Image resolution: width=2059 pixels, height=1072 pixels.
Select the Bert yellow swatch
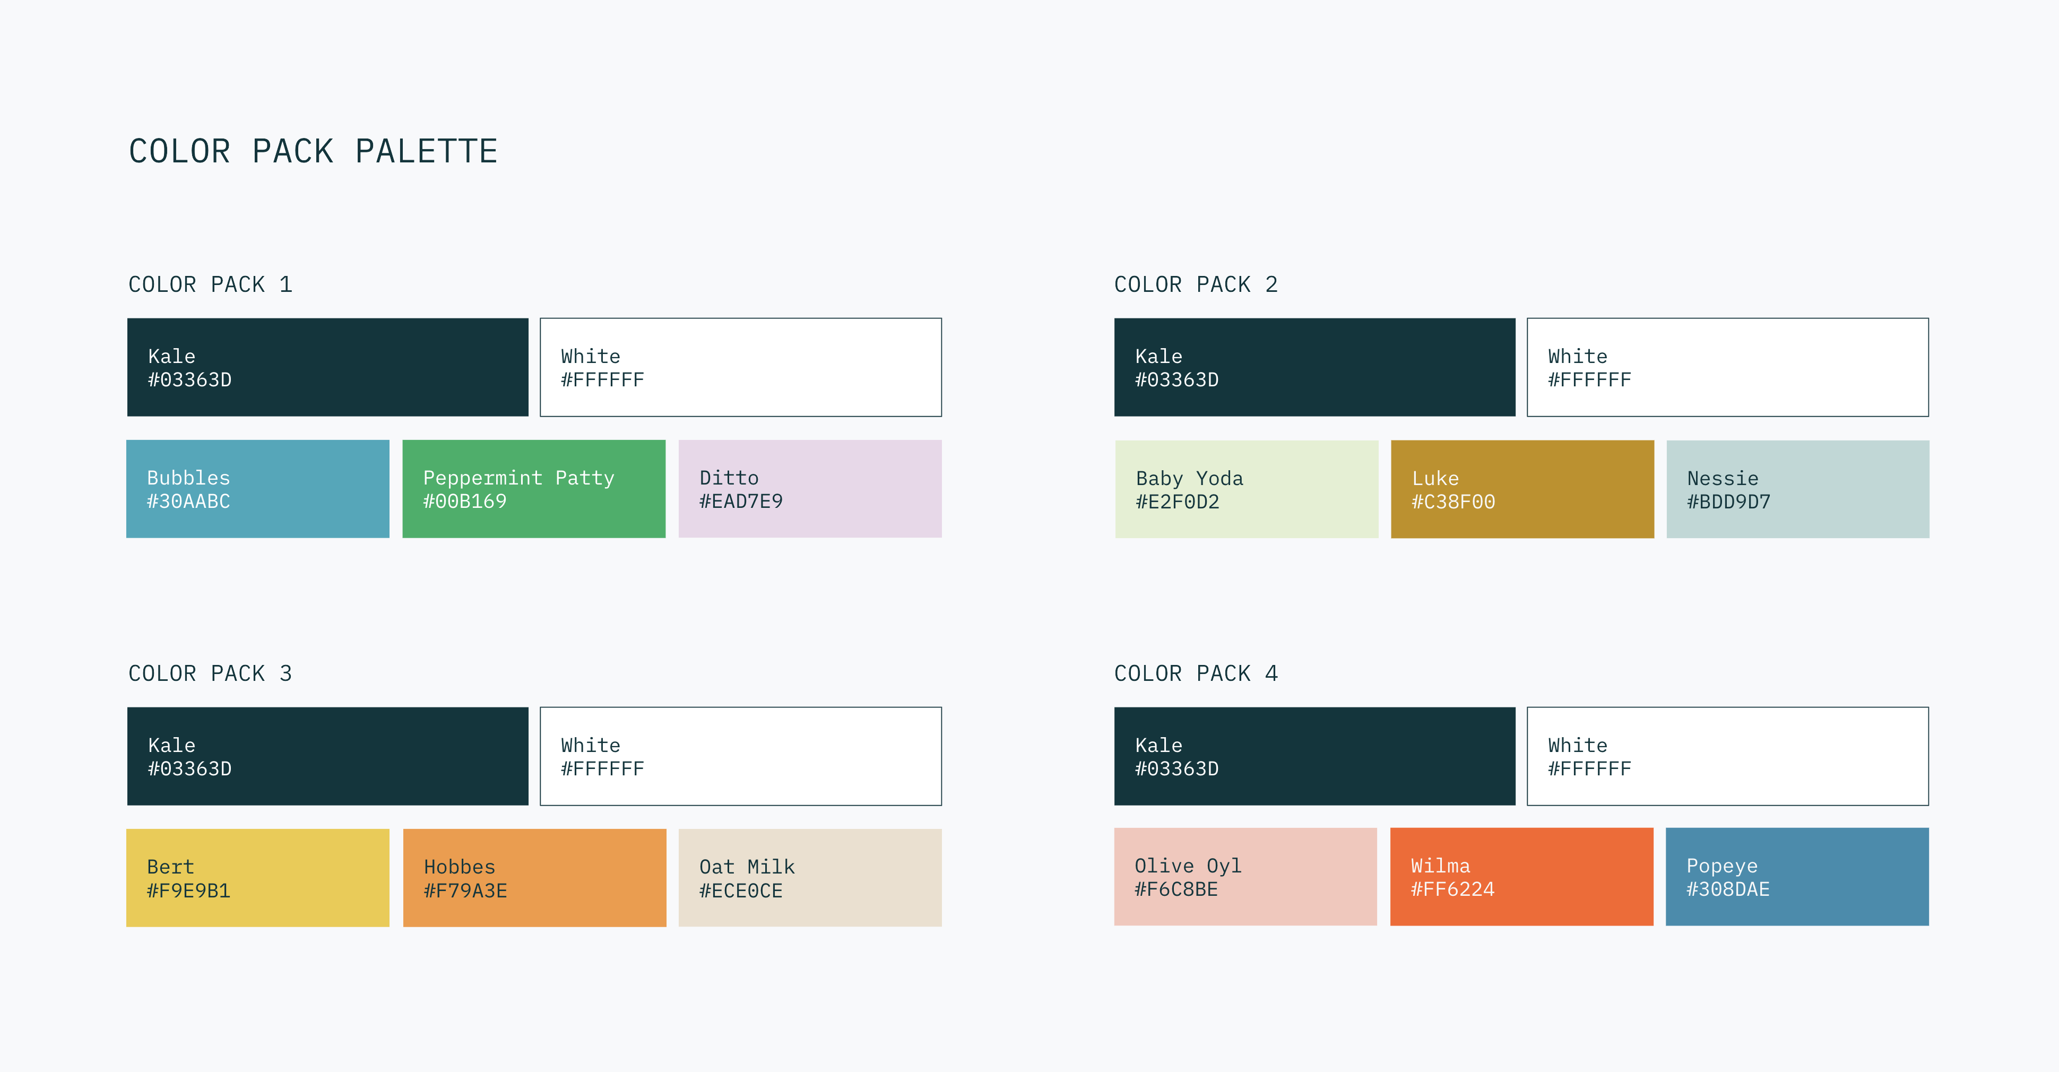pyautogui.click(x=258, y=878)
